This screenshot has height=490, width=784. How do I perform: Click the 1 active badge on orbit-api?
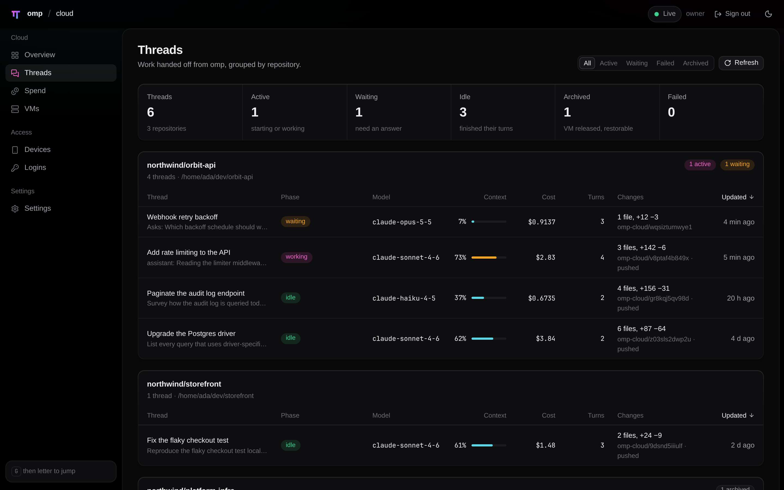tap(700, 164)
